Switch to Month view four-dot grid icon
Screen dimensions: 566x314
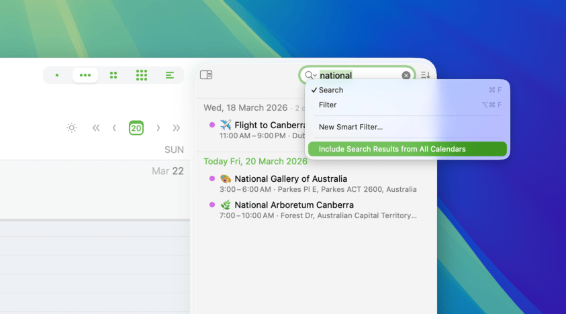pos(113,75)
